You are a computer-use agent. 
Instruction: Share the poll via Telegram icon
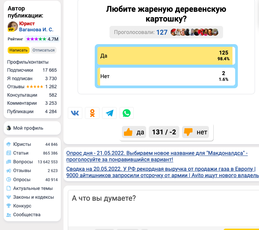109,113
